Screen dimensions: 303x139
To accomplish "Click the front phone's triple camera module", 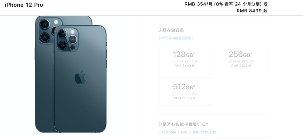I will click(68, 39).
